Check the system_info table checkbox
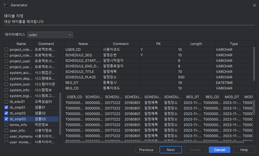This screenshot has width=259, height=156. [6, 90]
